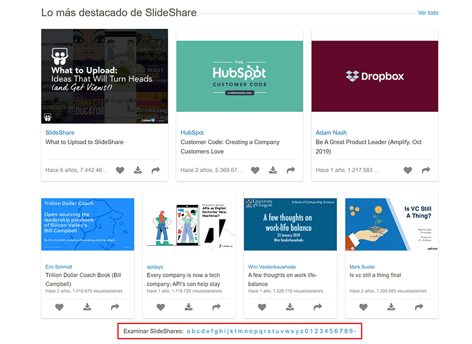Image resolution: width=472 pixels, height=344 pixels.
Task: Open the 'Ver todo' link
Action: click(x=427, y=12)
